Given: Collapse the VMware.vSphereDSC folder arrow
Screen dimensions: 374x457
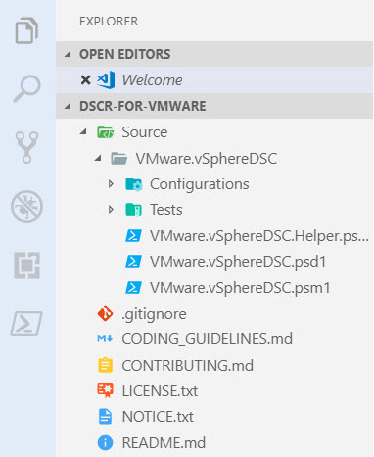Looking at the screenshot, I should click(98, 159).
